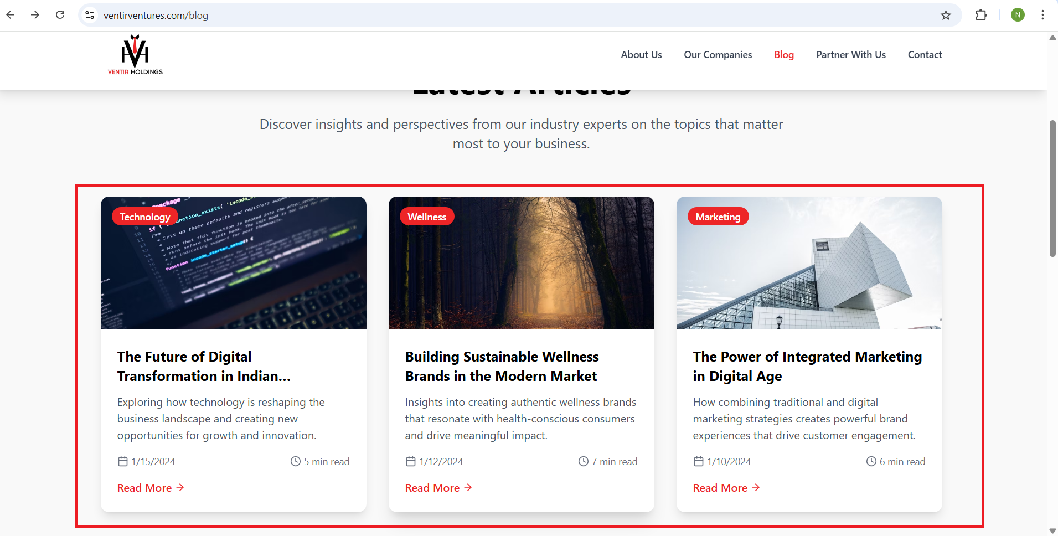The width and height of the screenshot is (1058, 536).
Task: Click the Wellness category badge
Action: tap(427, 217)
